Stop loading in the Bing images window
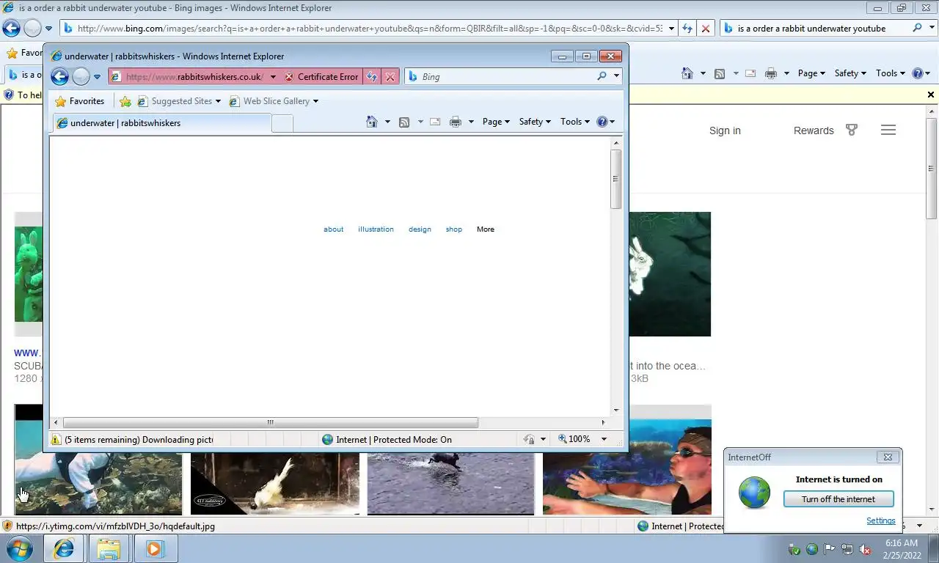Screen dimensions: 939x563 coord(705,28)
